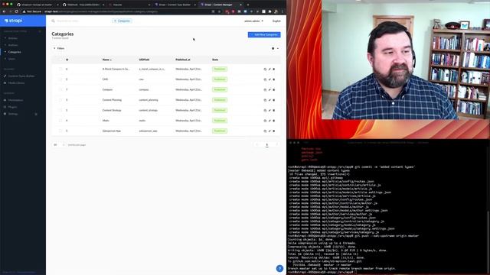Select checkbox for Content Planning row

60,100
